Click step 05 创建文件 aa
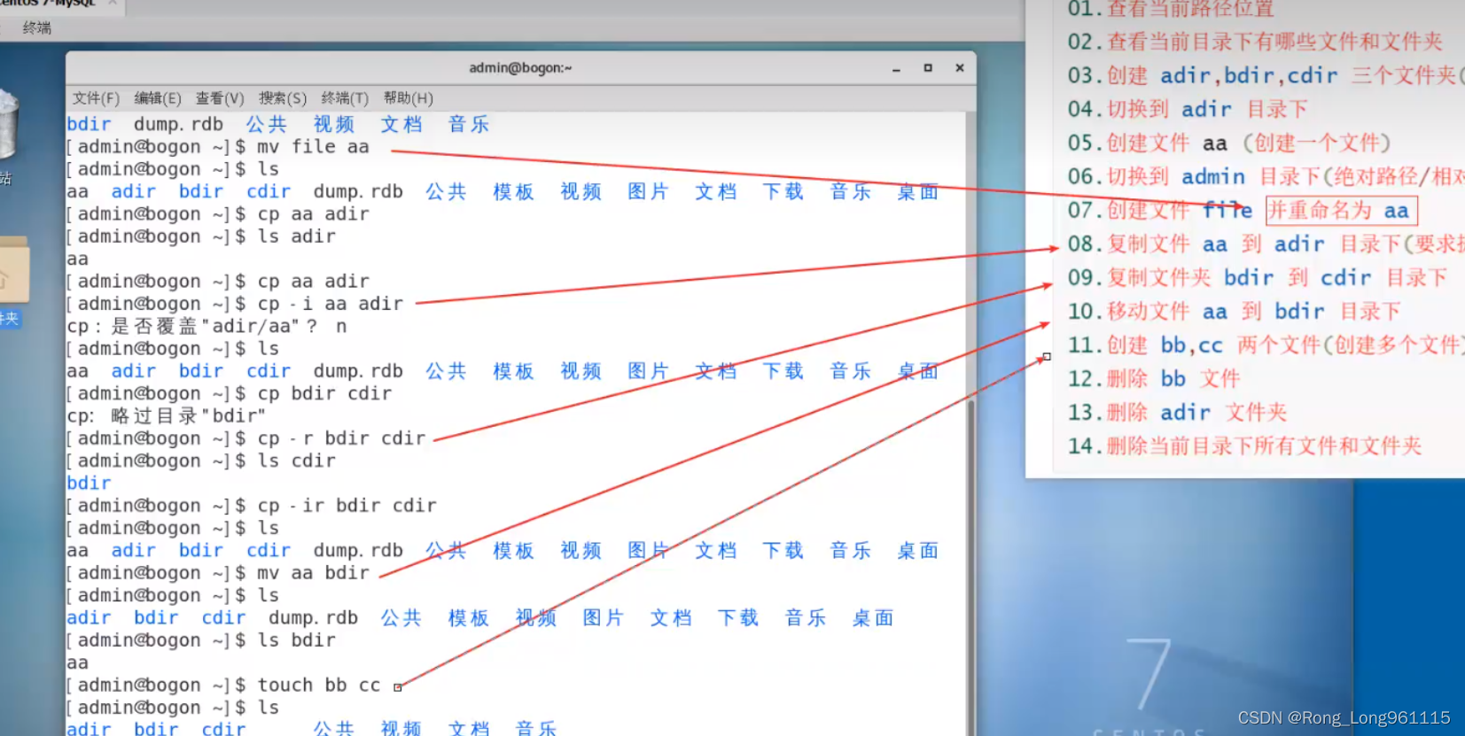 pos(1229,143)
